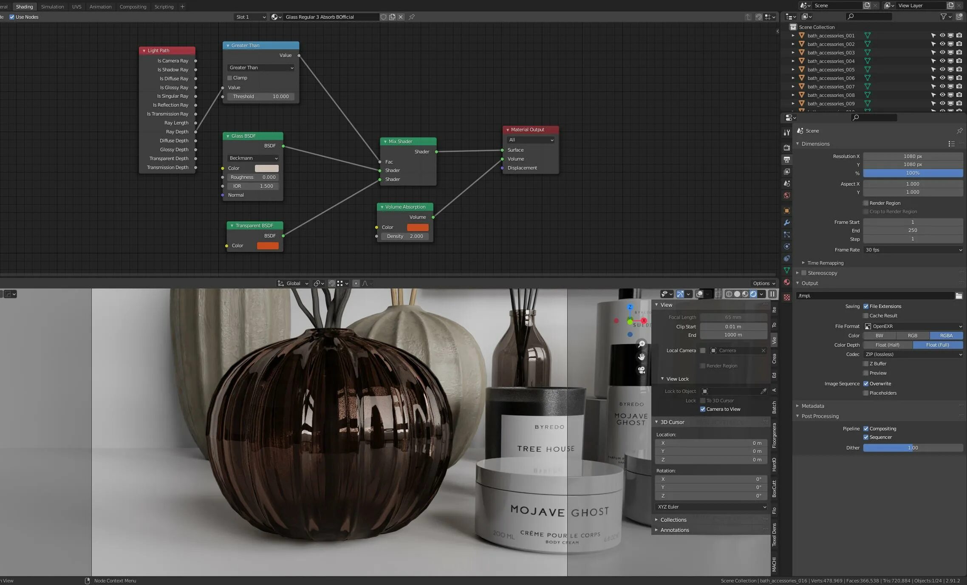Disable the Camera to View lock
The image size is (967, 585).
point(703,409)
